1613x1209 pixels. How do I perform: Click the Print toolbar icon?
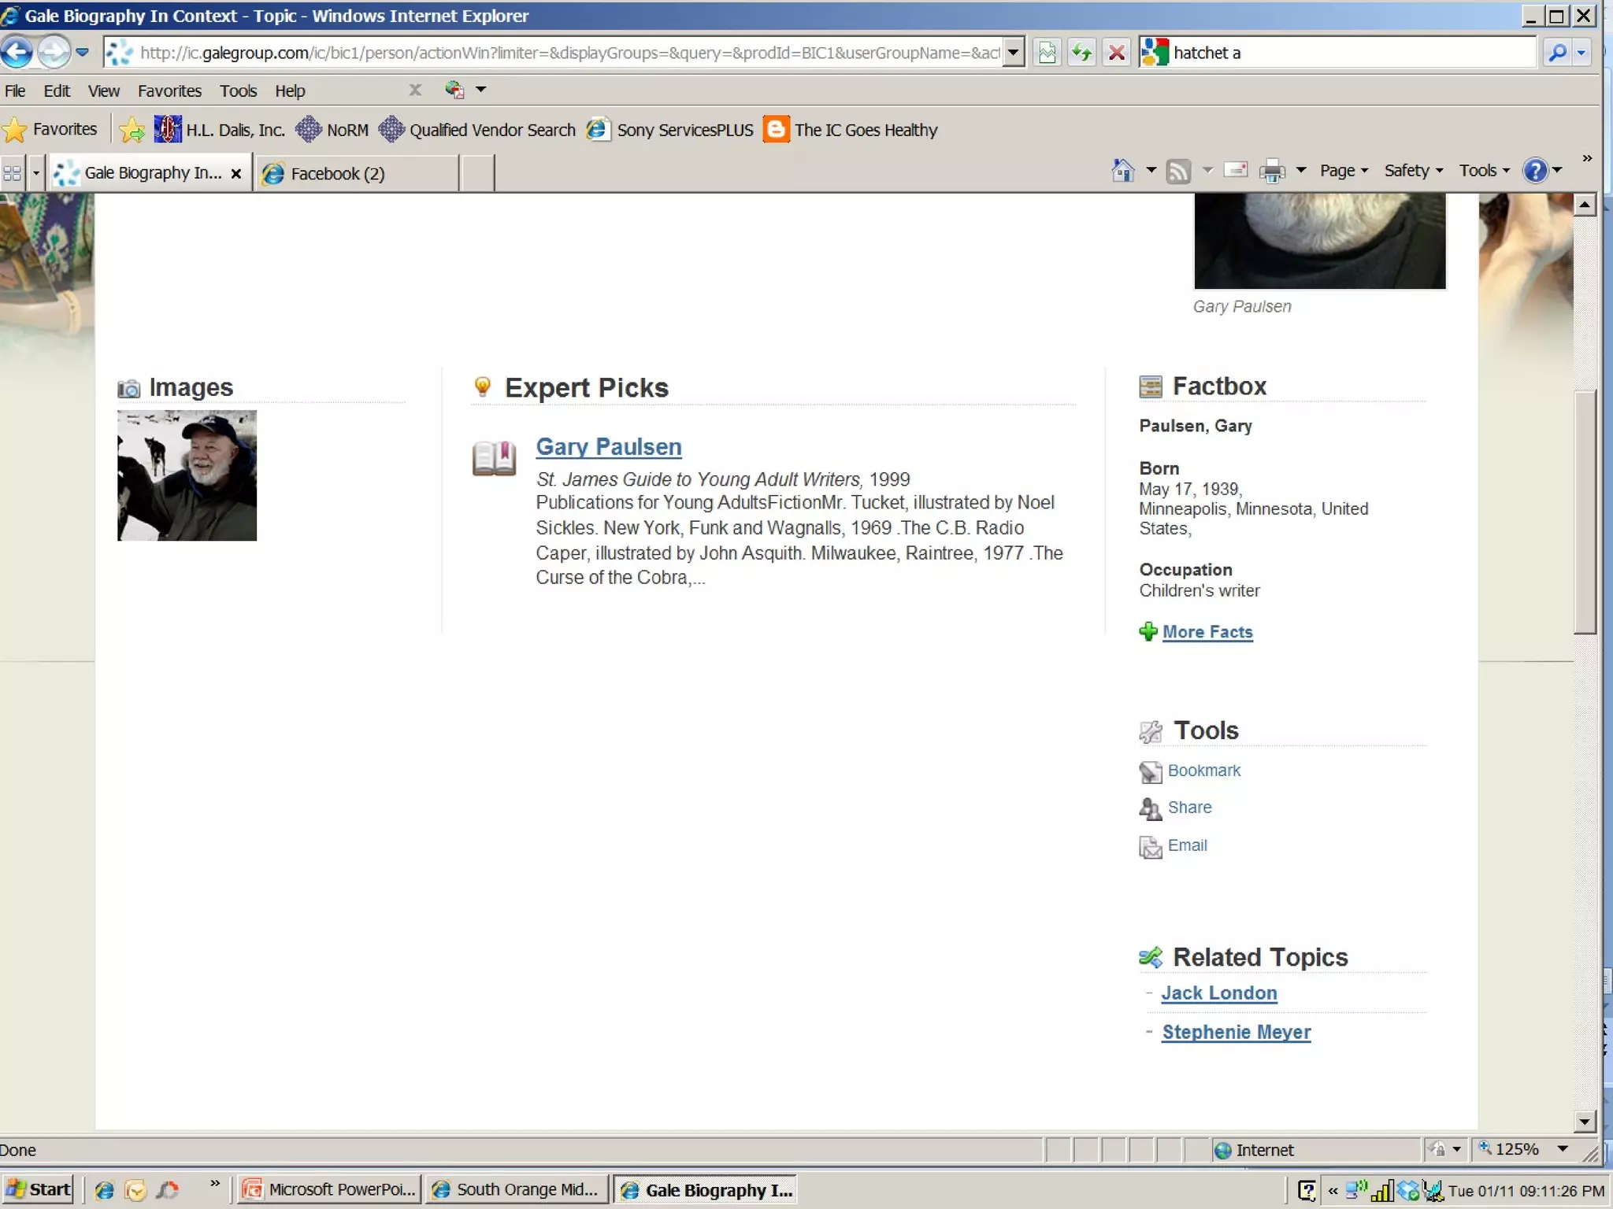(x=1271, y=171)
